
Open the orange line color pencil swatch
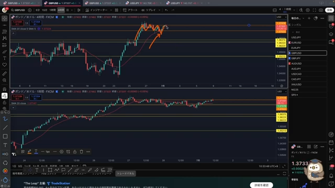[x=29, y=152]
